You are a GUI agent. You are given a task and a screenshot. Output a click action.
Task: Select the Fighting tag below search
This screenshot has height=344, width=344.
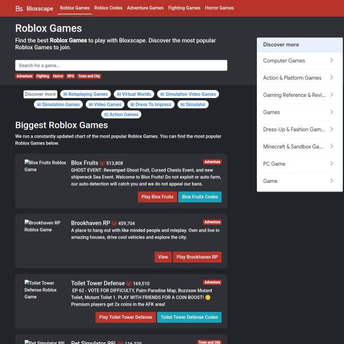43,76
